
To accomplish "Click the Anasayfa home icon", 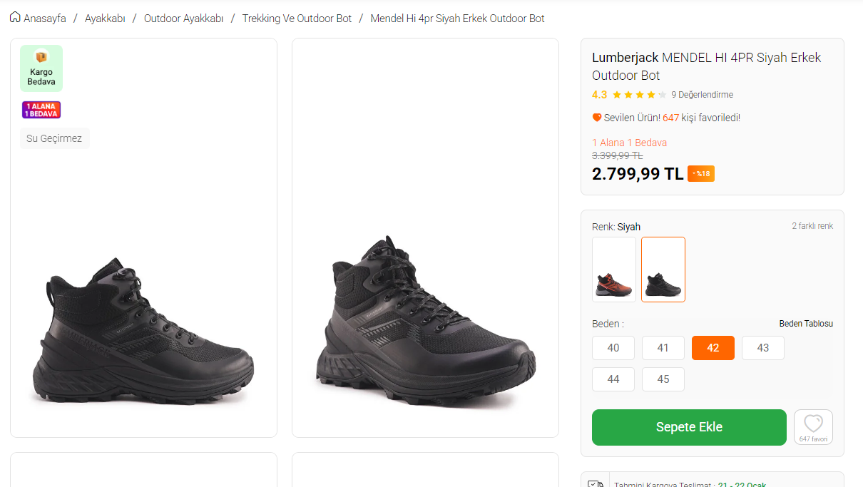I will coord(15,17).
